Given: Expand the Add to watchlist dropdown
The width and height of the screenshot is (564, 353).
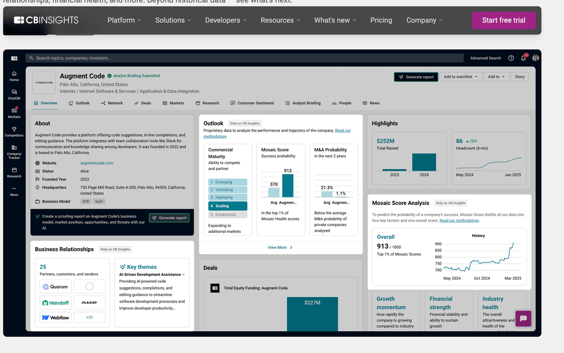Looking at the screenshot, I should pyautogui.click(x=460, y=77).
